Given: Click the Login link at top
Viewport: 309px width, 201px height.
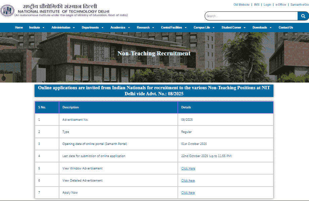Looking at the screenshot, I should [x=267, y=5].
